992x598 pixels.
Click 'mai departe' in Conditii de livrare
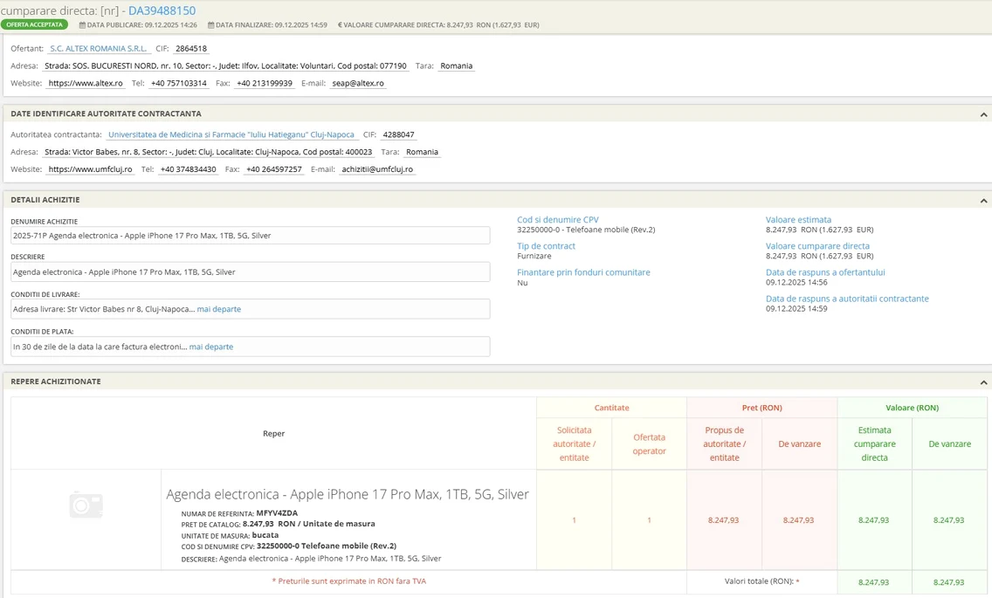(219, 309)
